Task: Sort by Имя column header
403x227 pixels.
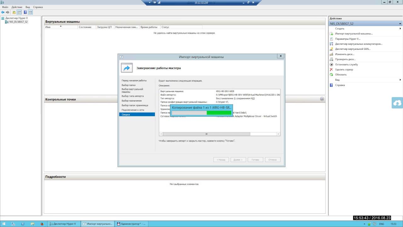Action: [61, 27]
